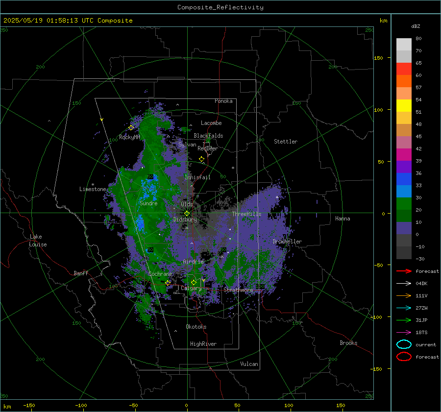Select the Strathmore city label
The height and width of the screenshot is (412, 441).
[x=239, y=290]
